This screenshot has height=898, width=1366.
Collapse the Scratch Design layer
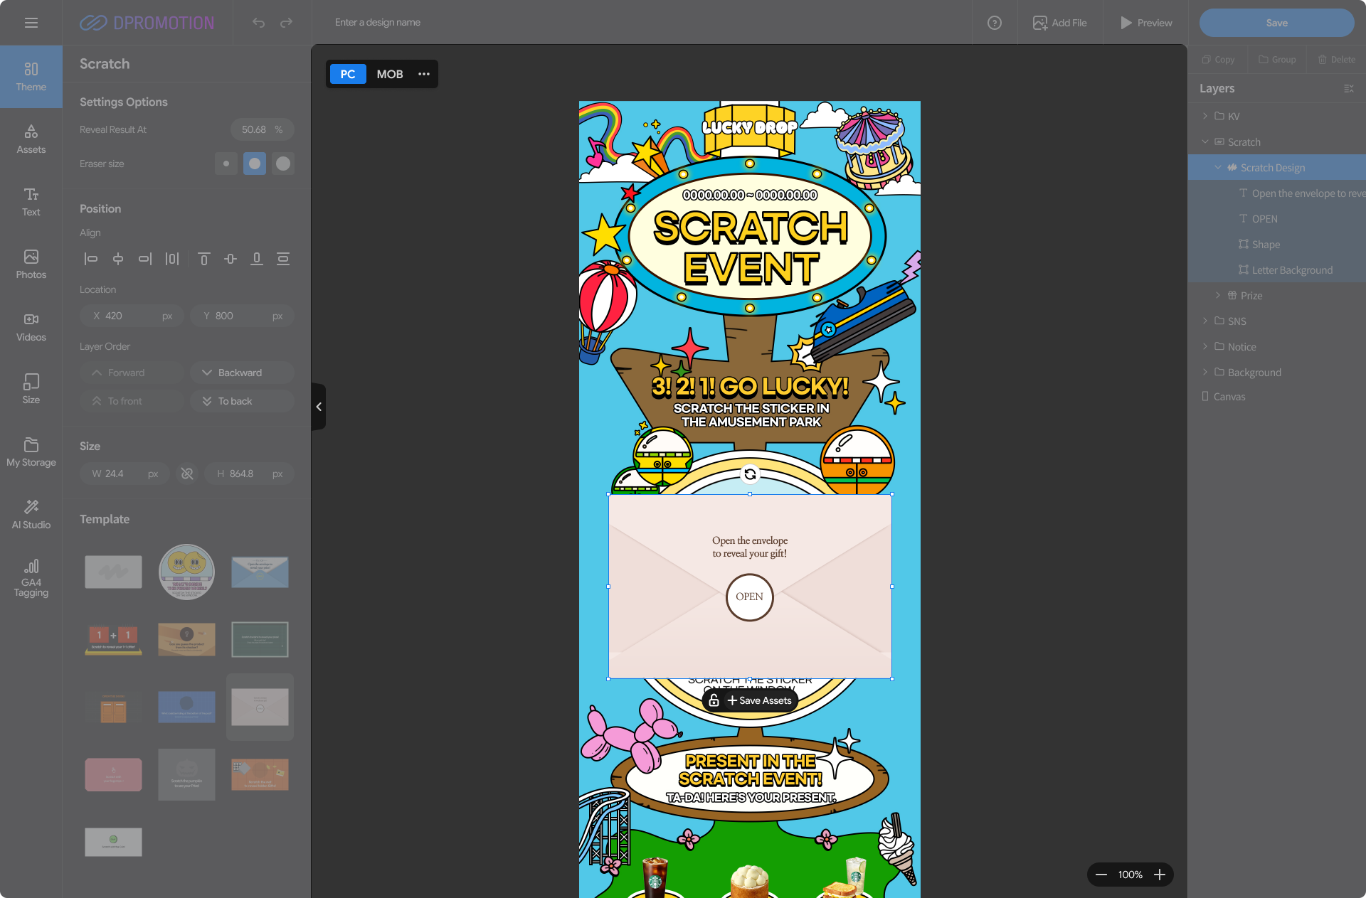click(x=1218, y=168)
